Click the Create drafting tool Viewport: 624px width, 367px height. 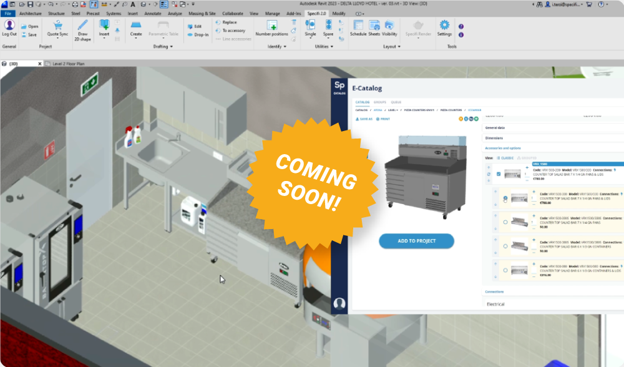click(x=136, y=29)
